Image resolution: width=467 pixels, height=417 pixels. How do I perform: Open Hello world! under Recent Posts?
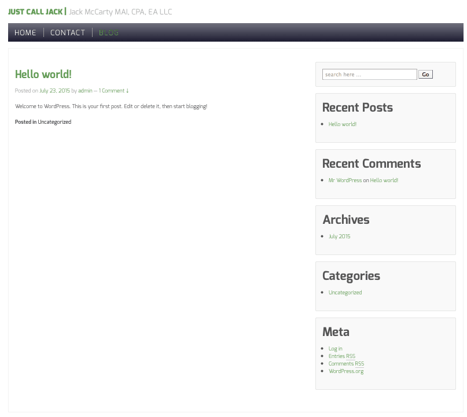(343, 124)
